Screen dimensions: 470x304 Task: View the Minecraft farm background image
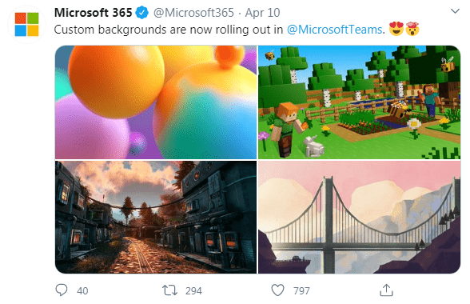pyautogui.click(x=359, y=102)
